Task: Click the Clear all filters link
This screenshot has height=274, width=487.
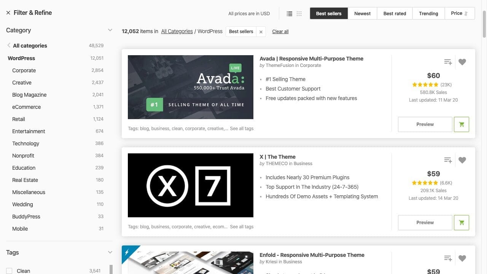Action: (x=280, y=32)
